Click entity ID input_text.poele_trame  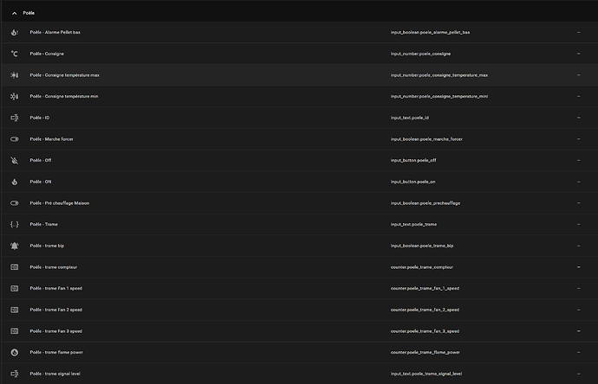point(413,224)
